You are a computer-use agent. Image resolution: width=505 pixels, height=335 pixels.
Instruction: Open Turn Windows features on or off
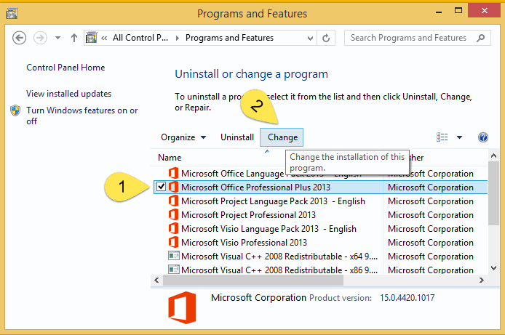(81, 116)
